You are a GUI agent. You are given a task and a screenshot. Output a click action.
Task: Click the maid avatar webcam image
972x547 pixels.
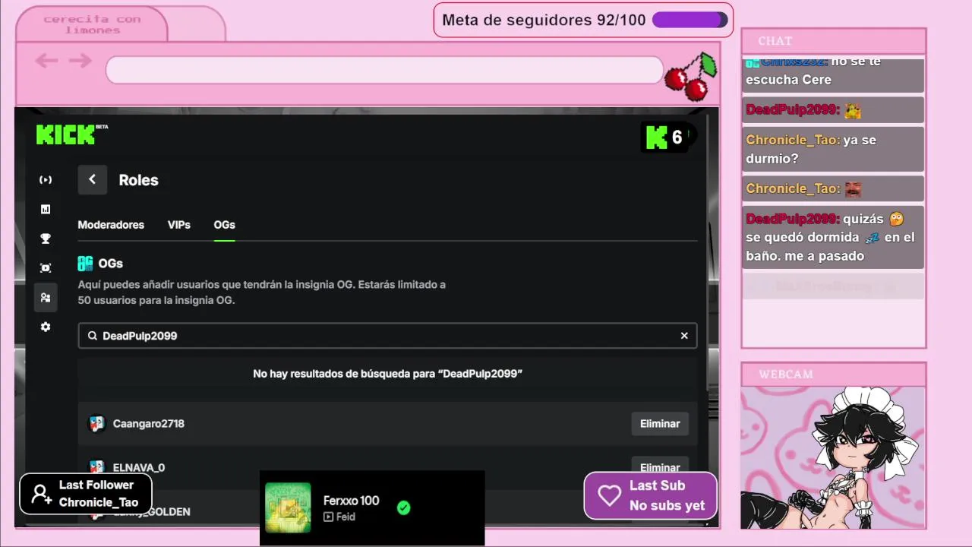pos(834,457)
